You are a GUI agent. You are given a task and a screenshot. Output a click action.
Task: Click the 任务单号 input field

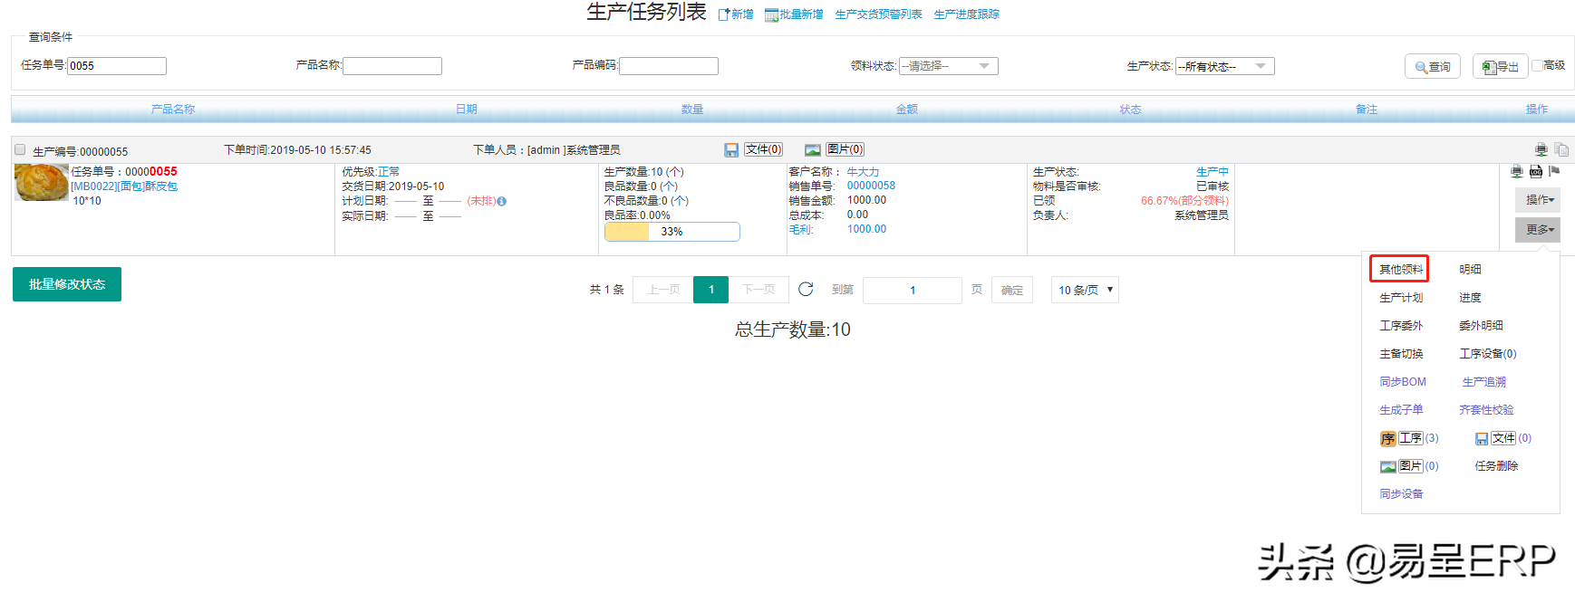point(117,66)
